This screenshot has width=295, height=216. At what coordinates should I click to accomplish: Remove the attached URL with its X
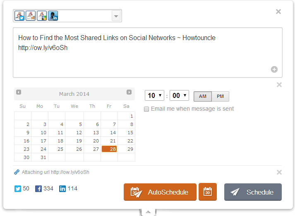(279, 172)
